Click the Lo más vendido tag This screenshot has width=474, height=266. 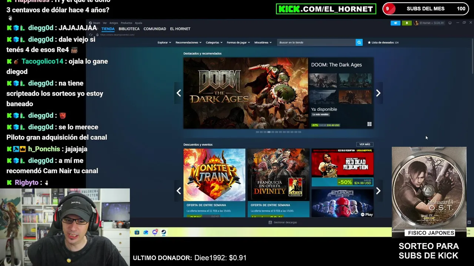point(320,115)
